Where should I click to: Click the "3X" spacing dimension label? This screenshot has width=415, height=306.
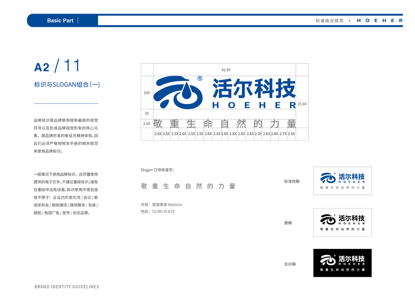(147, 113)
